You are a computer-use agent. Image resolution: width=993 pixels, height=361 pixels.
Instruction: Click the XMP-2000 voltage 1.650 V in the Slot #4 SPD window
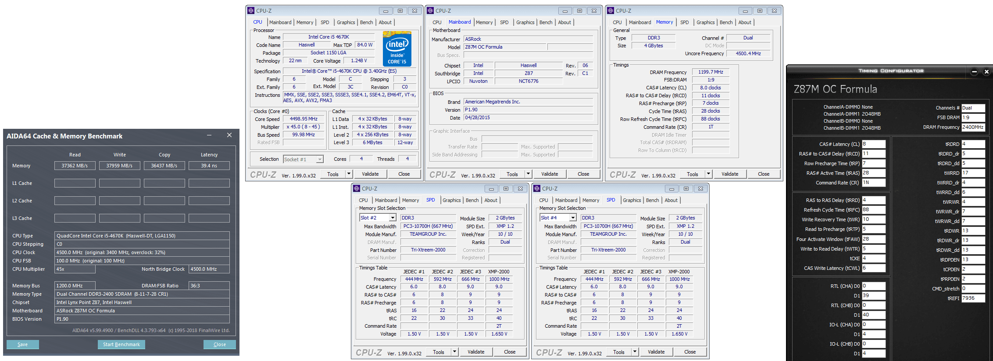[x=679, y=334]
